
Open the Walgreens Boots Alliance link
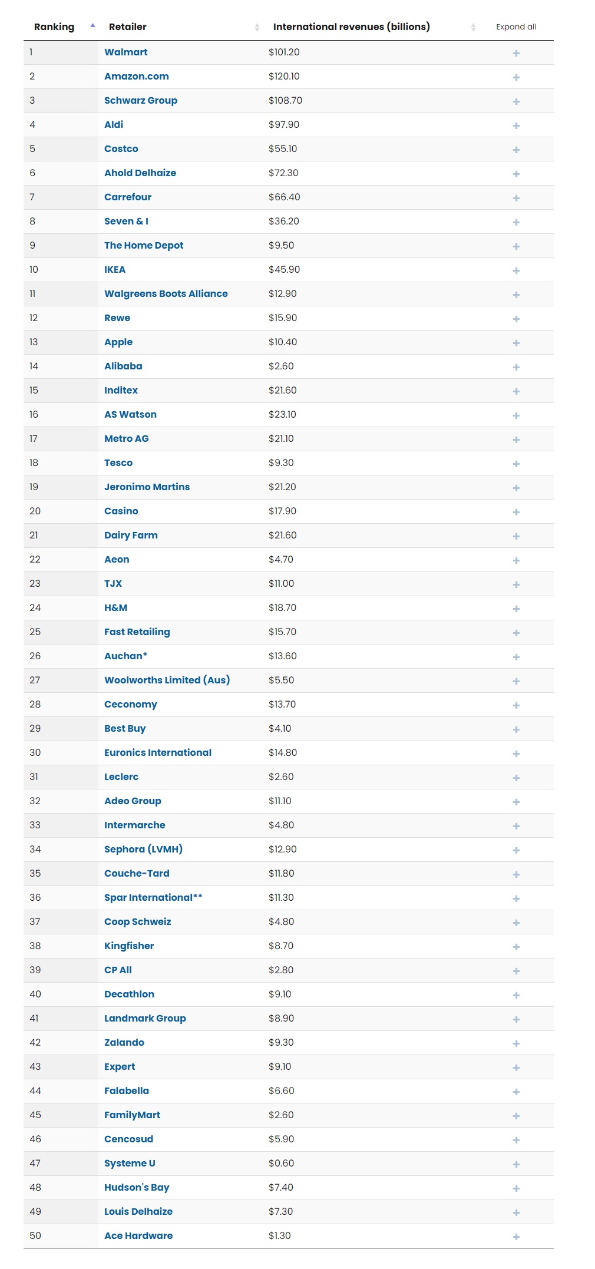166,293
